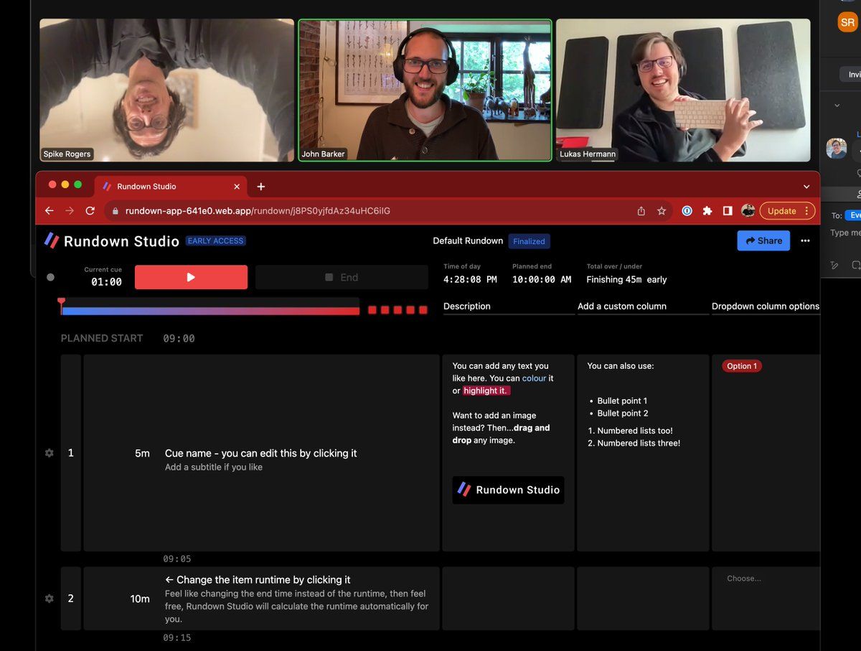Click 'Bullet point 1' in the custom column

tap(623, 401)
